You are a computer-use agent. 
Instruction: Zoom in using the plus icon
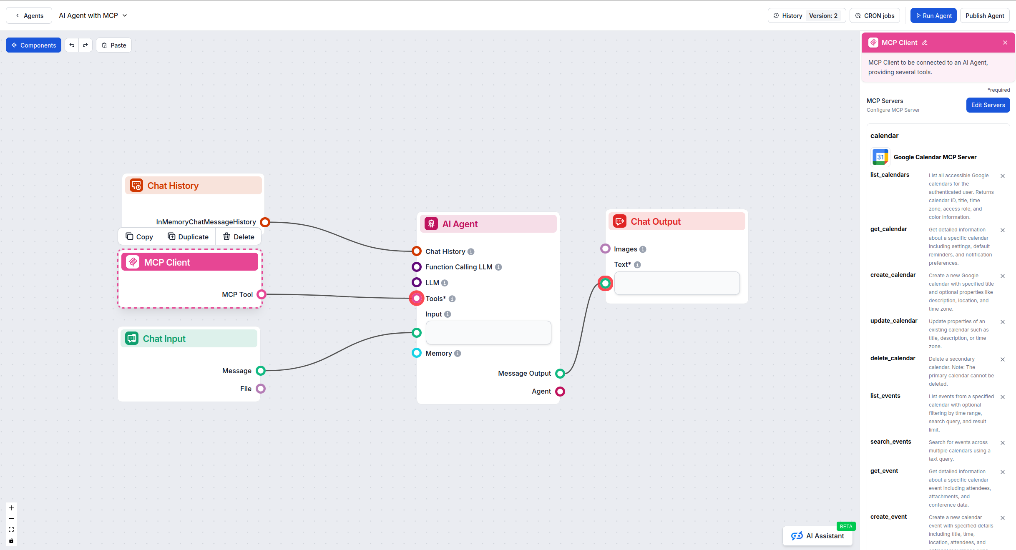click(x=11, y=508)
